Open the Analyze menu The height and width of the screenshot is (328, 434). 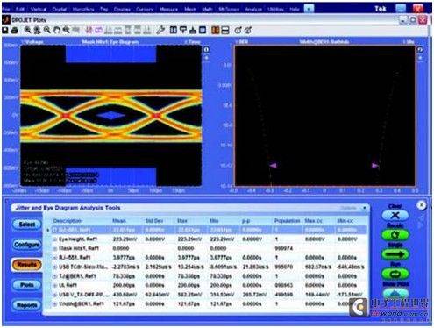tap(253, 9)
